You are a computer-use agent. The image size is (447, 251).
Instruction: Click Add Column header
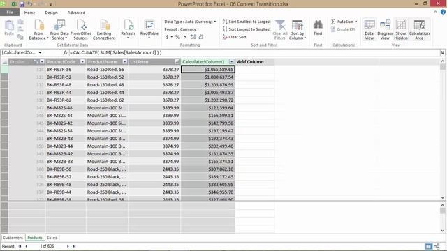[x=250, y=62]
